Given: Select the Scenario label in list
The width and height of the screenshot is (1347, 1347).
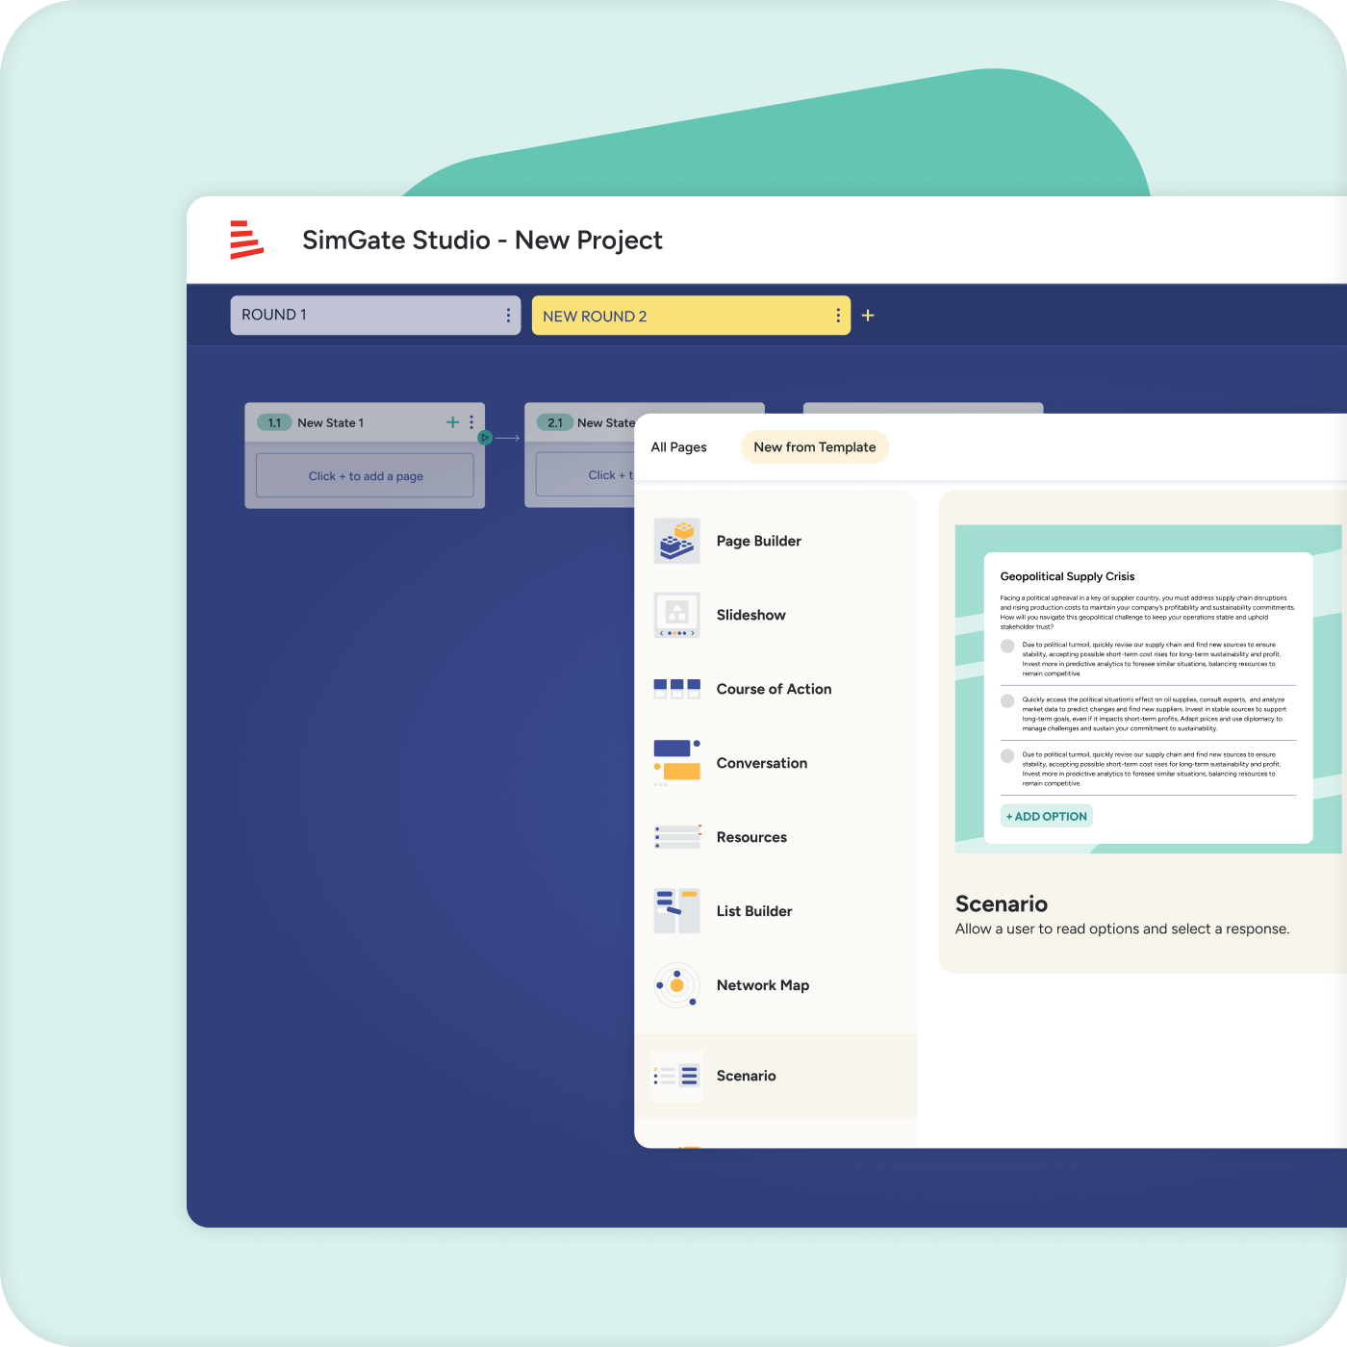Looking at the screenshot, I should click(747, 1076).
